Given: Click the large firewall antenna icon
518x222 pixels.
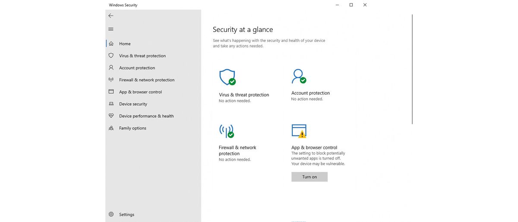Looking at the screenshot, I should tap(227, 131).
